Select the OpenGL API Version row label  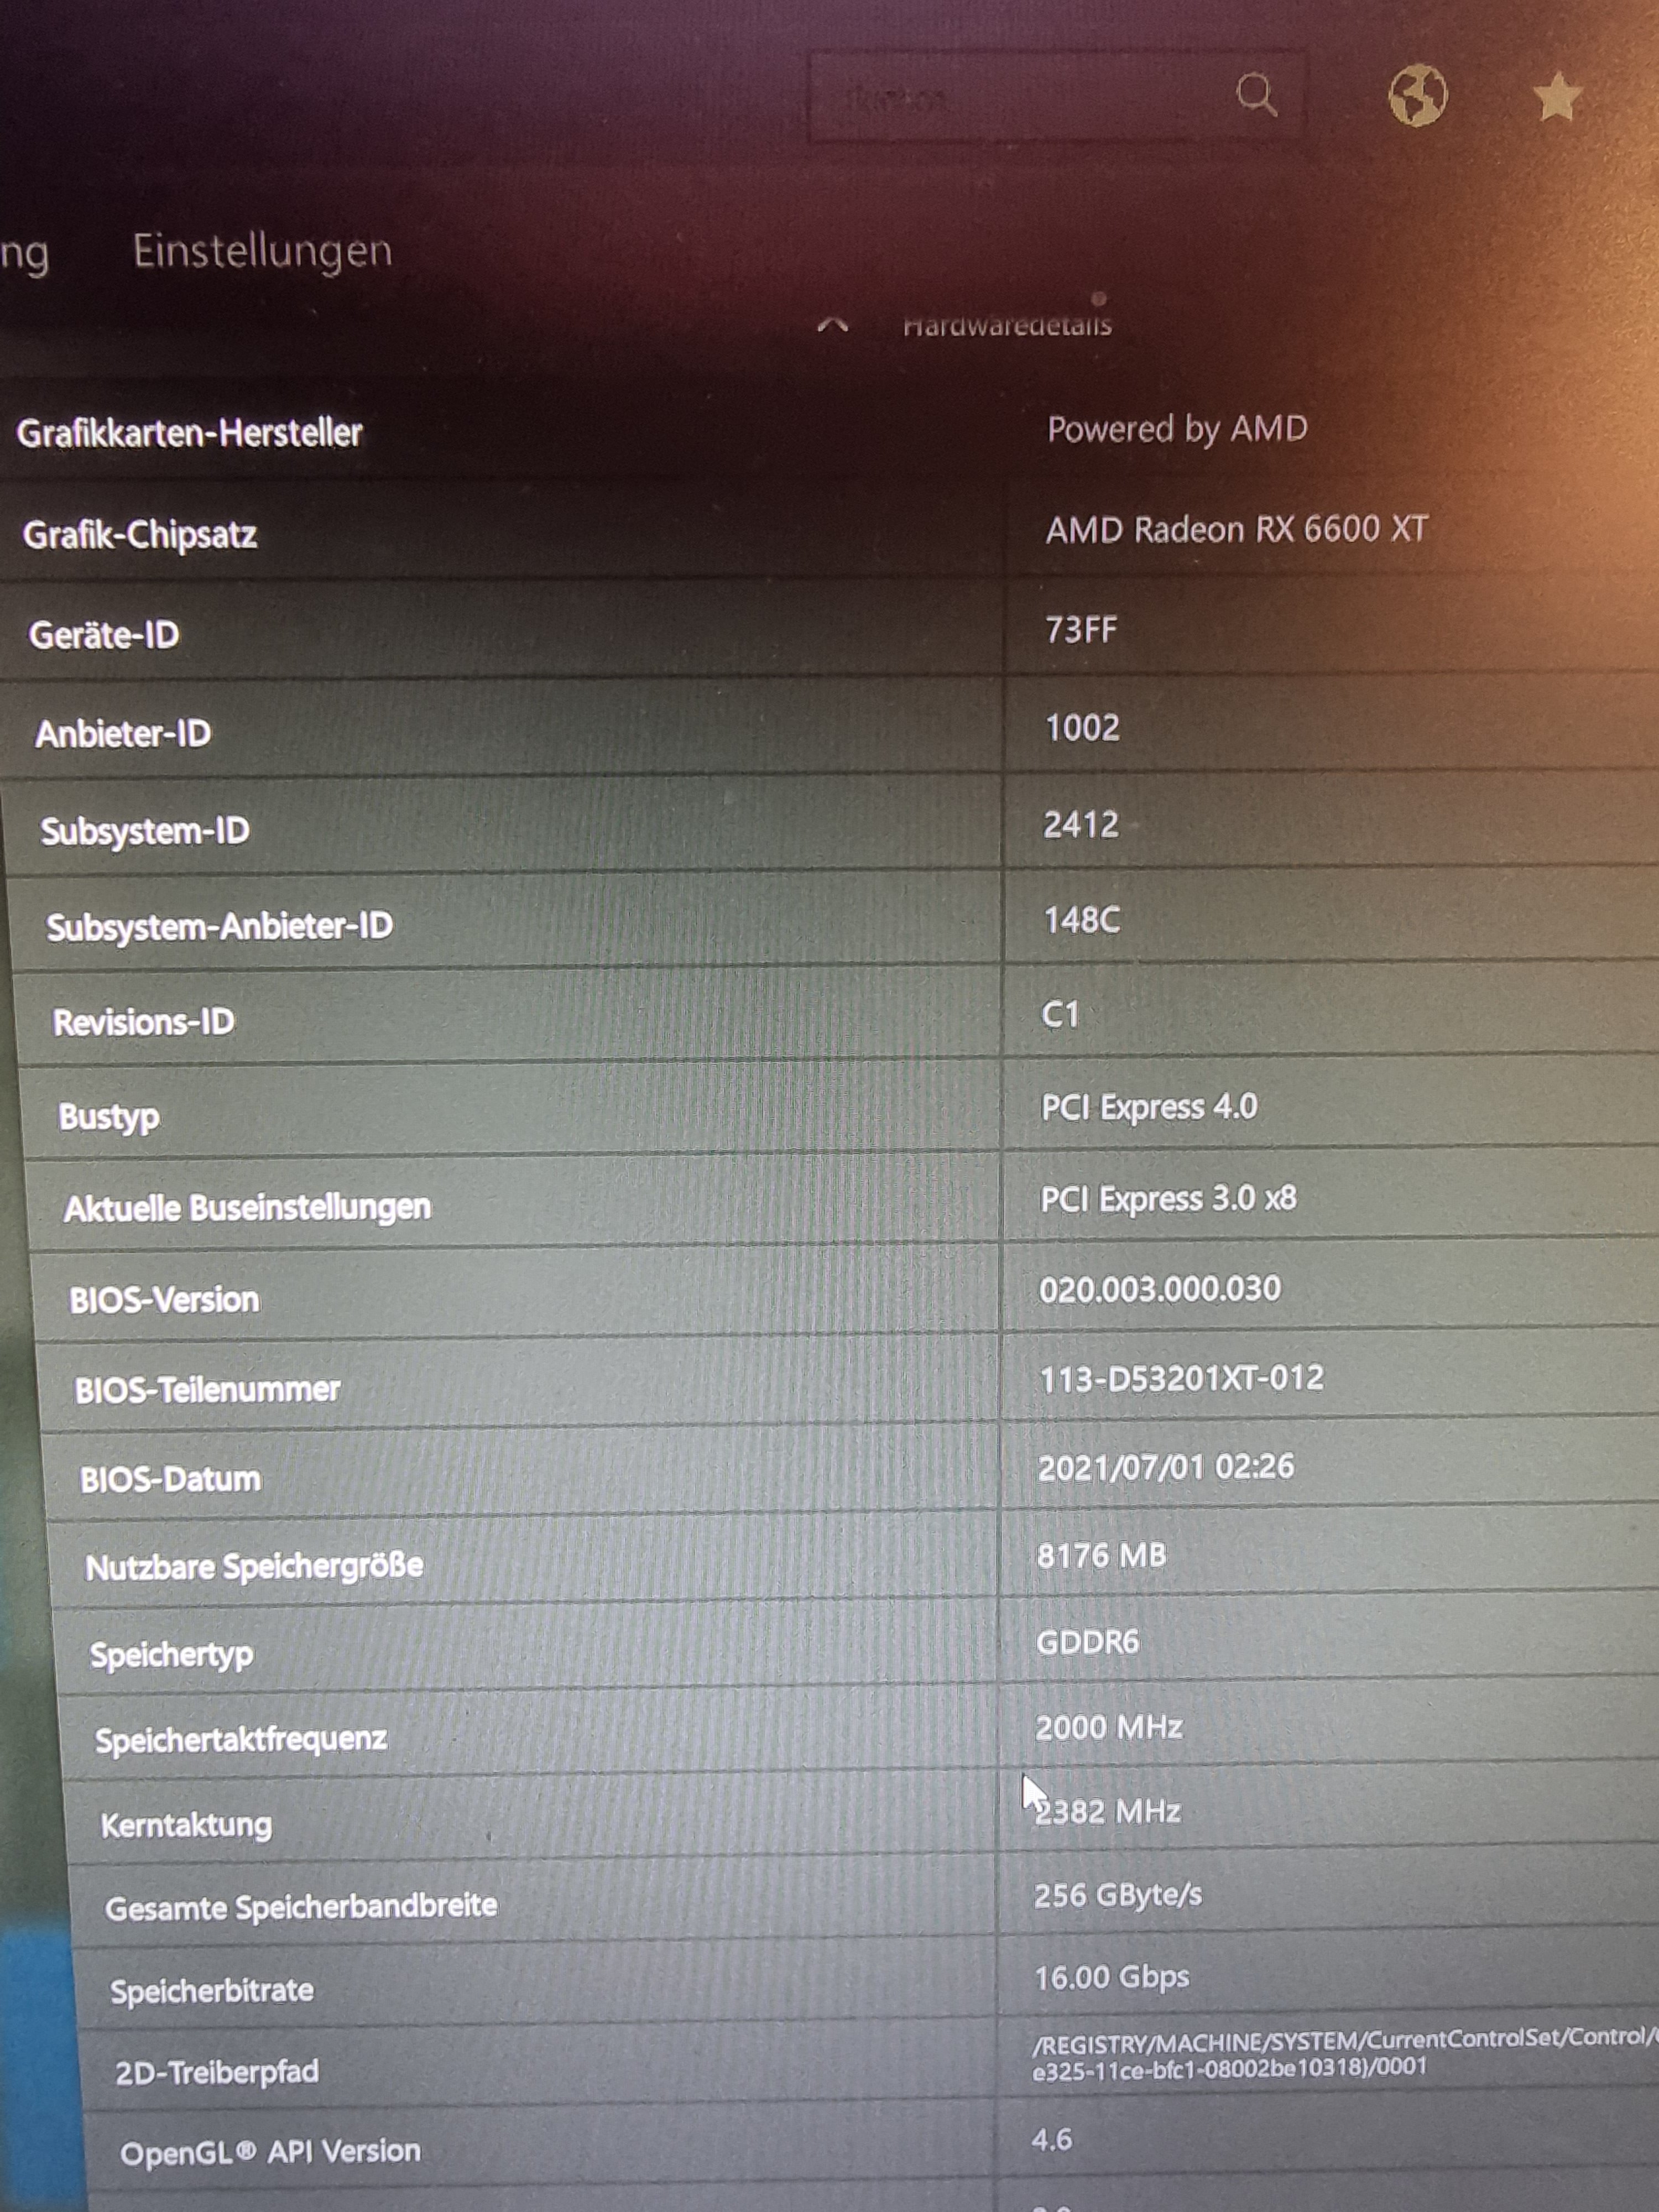tap(270, 2152)
